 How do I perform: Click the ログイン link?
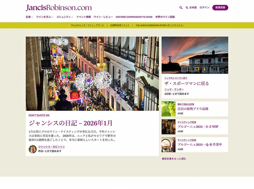(204, 7)
